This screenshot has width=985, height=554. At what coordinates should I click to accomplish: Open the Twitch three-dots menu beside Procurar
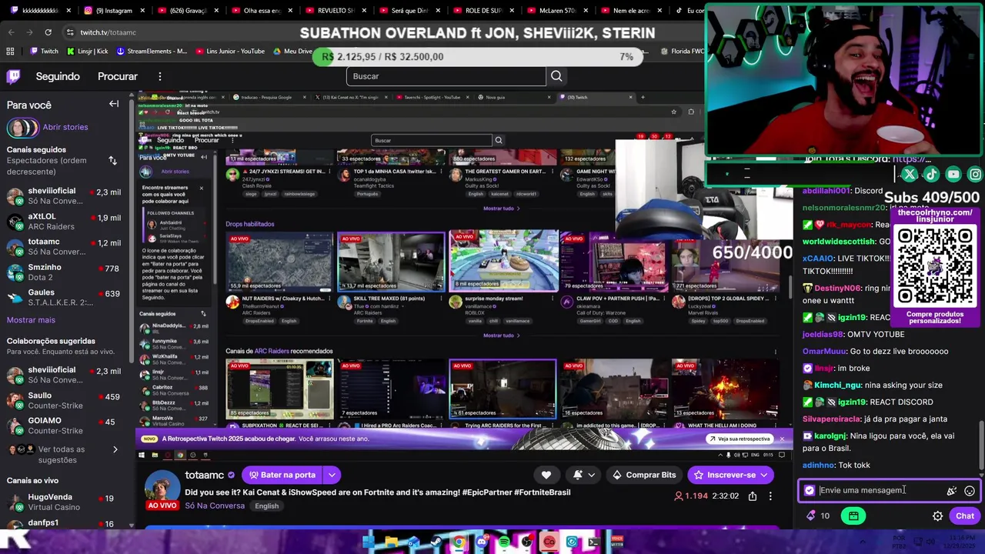tap(160, 76)
